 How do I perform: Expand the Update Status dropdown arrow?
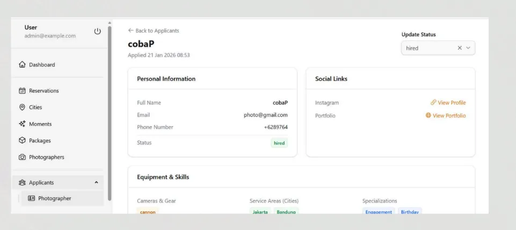tap(468, 48)
